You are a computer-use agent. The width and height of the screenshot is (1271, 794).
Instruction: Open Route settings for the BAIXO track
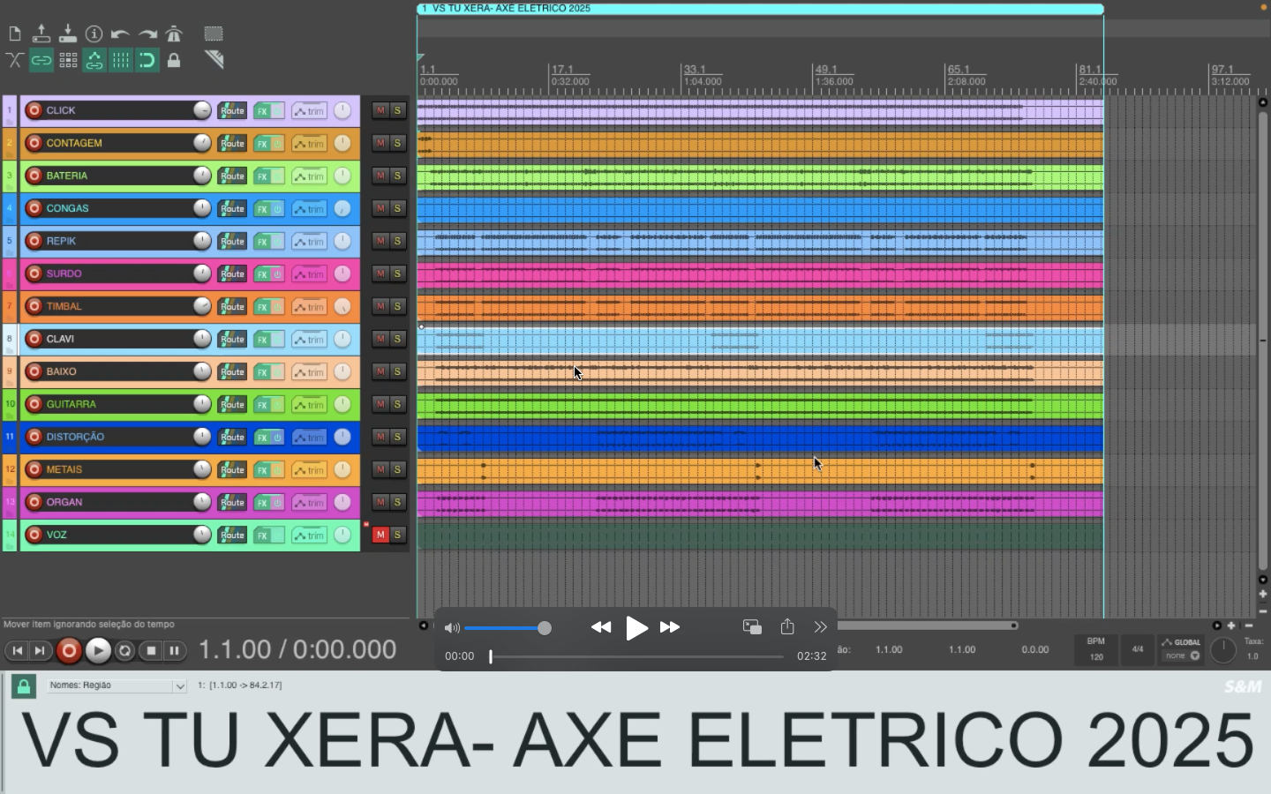click(x=232, y=371)
